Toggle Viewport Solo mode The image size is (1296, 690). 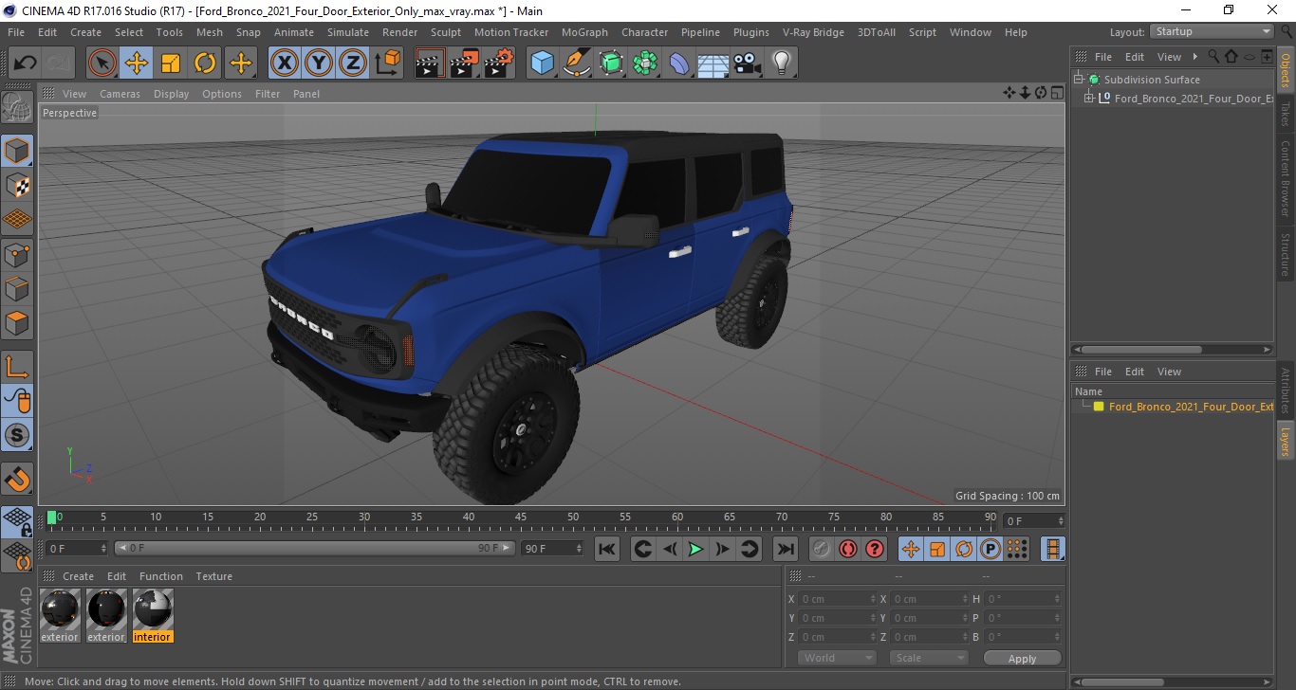[x=17, y=436]
